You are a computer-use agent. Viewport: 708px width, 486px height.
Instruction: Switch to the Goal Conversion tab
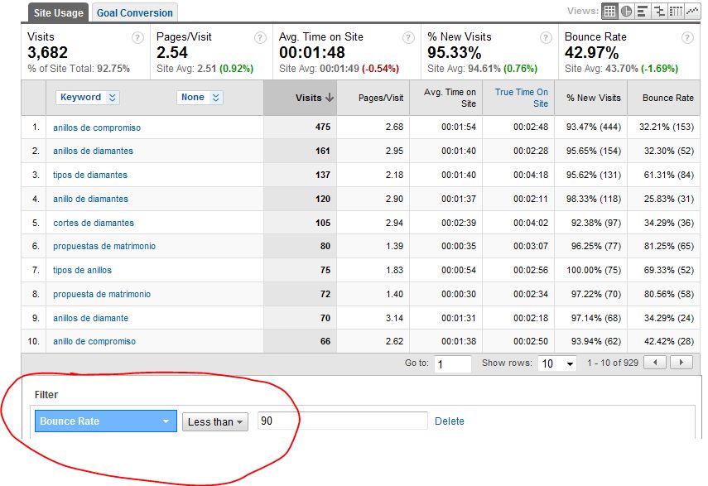(134, 12)
